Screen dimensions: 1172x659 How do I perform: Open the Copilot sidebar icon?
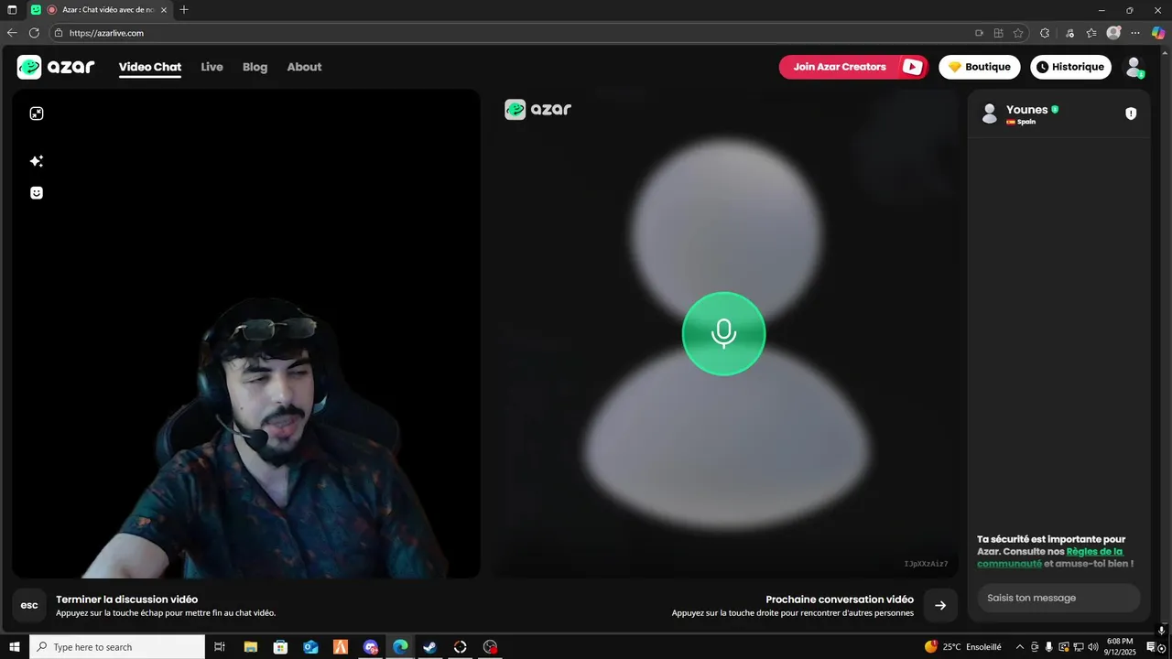1158,33
